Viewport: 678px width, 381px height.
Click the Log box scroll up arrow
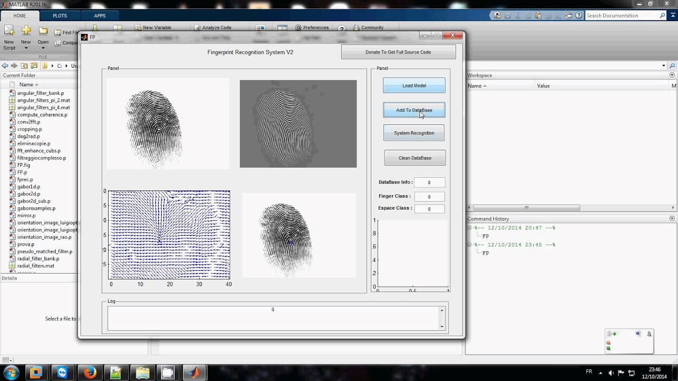click(442, 310)
